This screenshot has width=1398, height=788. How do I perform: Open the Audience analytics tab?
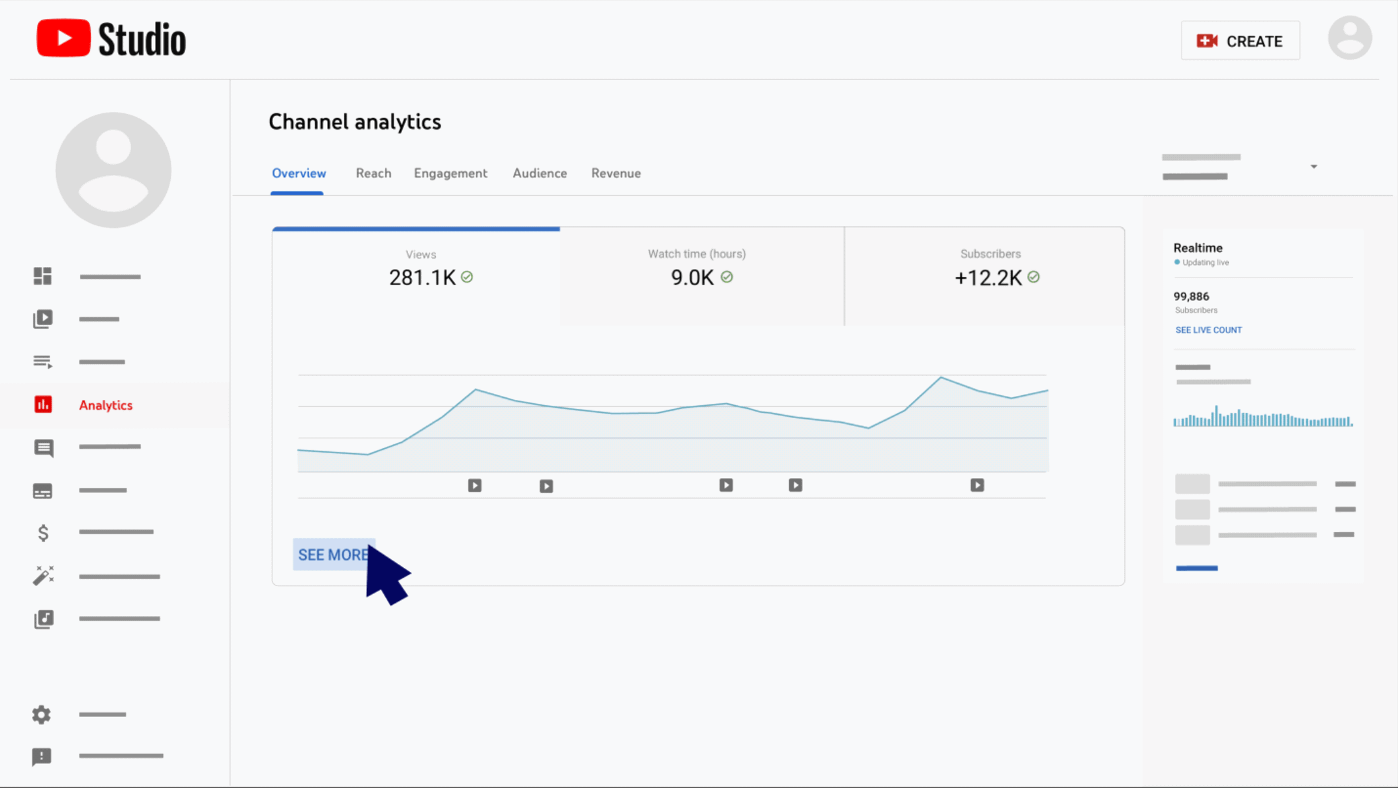[x=539, y=173]
